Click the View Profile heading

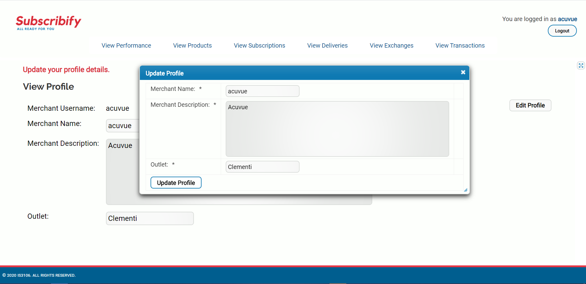point(49,87)
